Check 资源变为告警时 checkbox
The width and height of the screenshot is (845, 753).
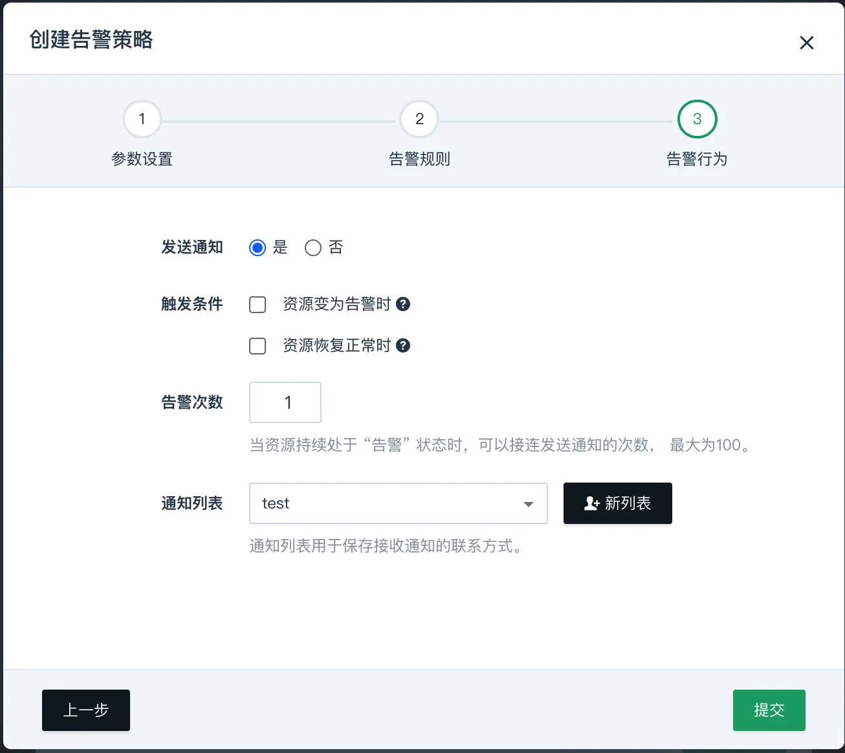click(258, 305)
